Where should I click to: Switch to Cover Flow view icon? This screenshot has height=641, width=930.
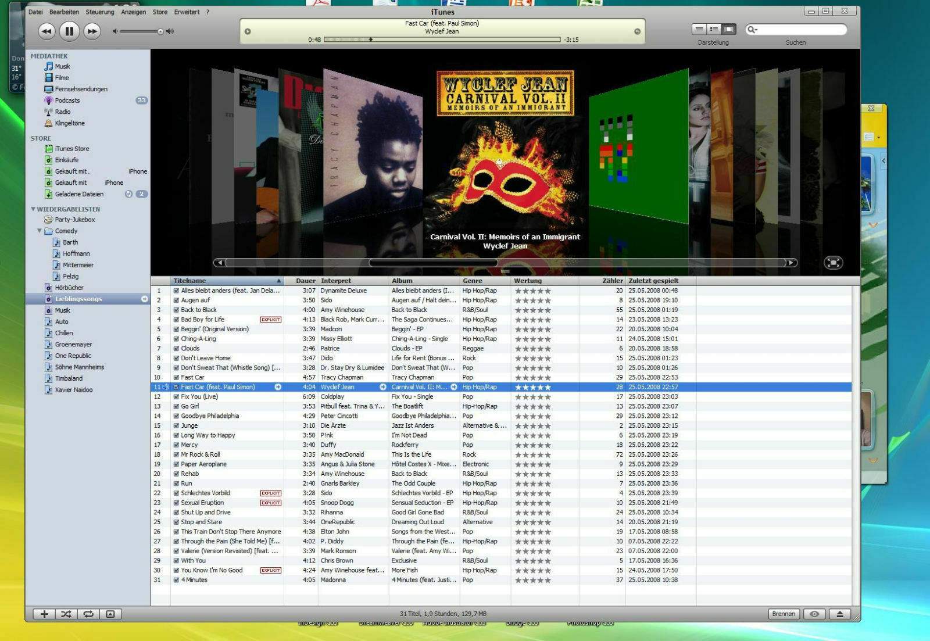coord(729,29)
